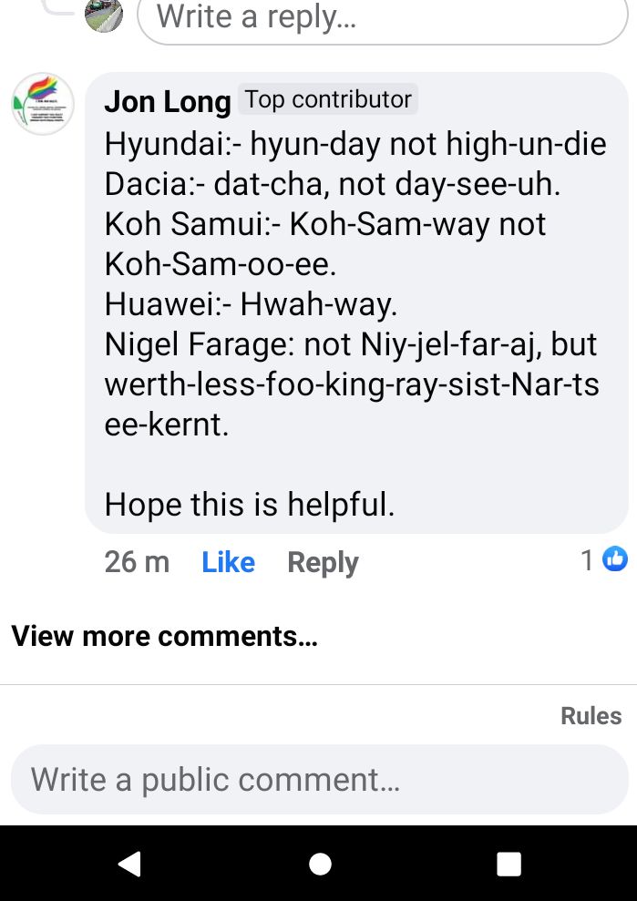This screenshot has width=637, height=901.
Task: Open the group Rules link
Action: point(591,716)
